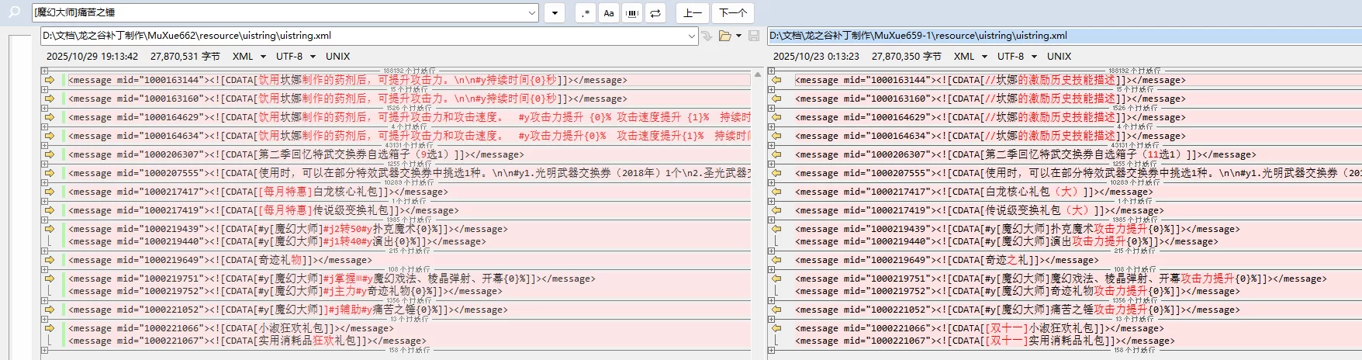Open the search options dropdown button
This screenshot has height=360, width=1362.
555,12
